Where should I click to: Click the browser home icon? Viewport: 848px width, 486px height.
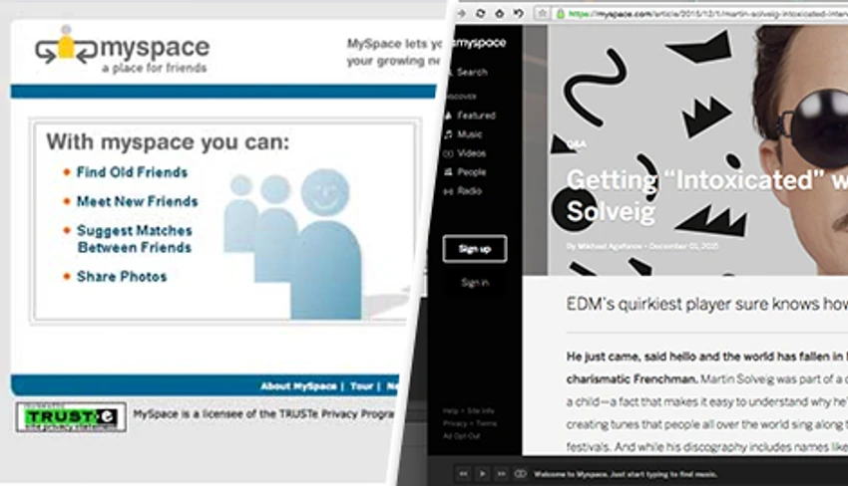(x=499, y=14)
